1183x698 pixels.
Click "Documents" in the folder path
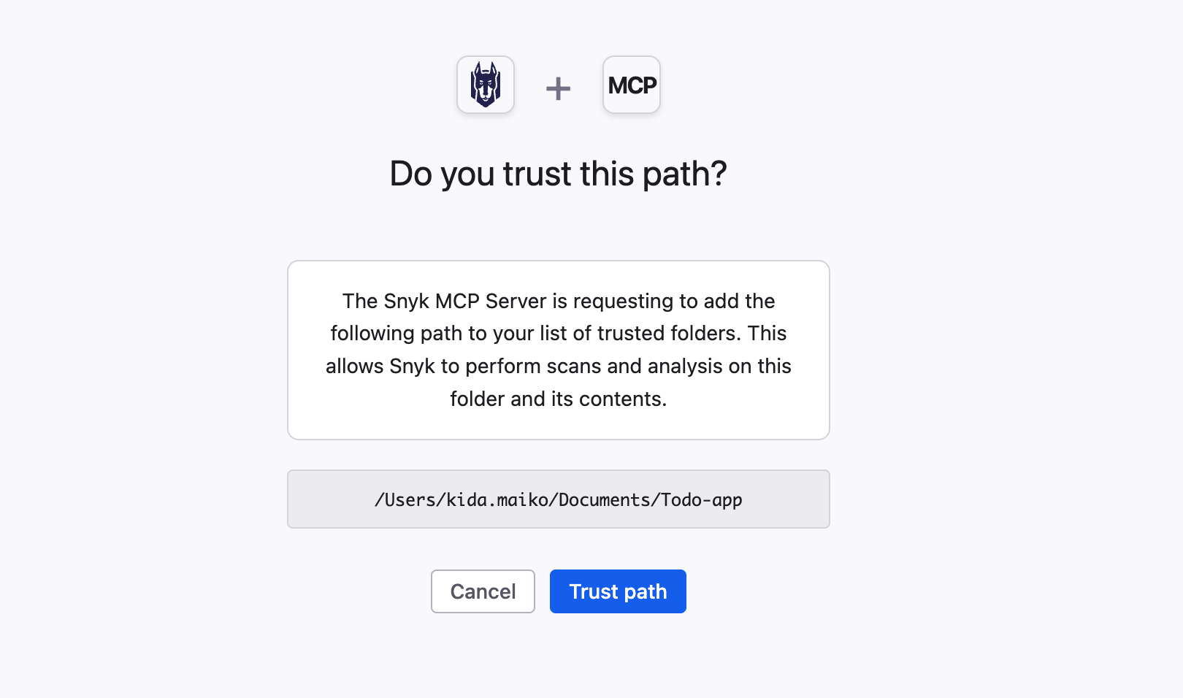tap(604, 500)
